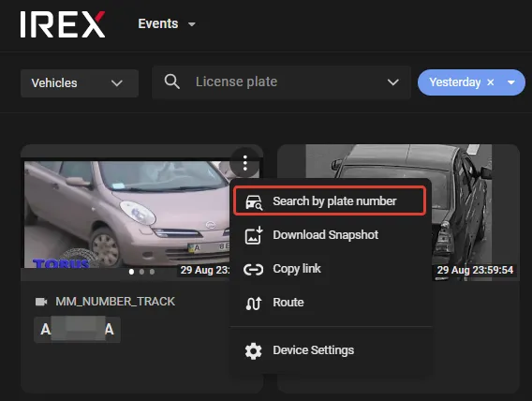Expand the Vehicles type dropdown

(x=80, y=83)
